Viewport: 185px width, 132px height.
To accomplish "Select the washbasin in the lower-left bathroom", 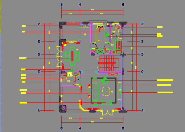I will [x=76, y=74].
